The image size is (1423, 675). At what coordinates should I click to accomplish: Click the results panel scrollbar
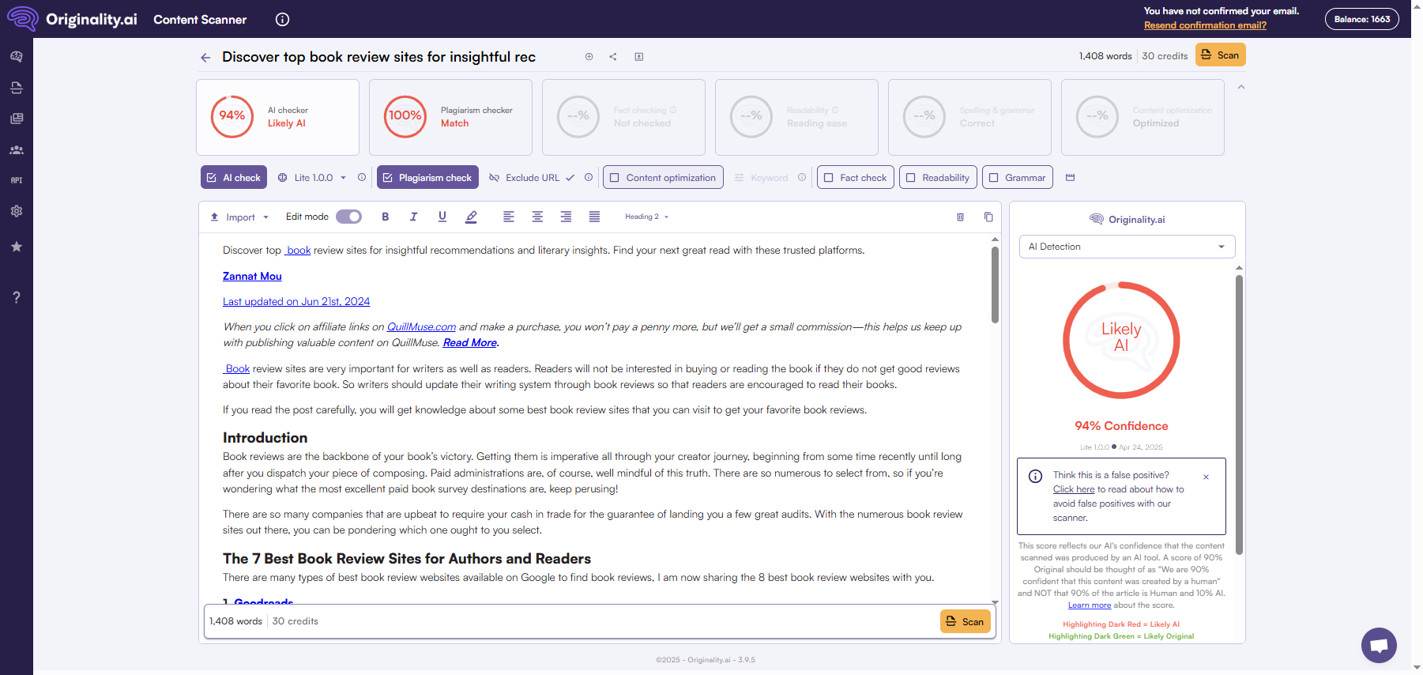pyautogui.click(x=1239, y=414)
